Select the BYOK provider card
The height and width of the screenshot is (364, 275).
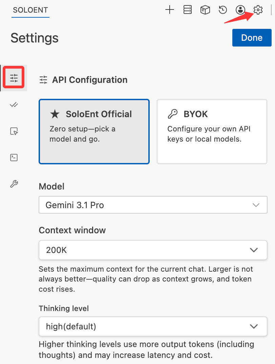click(x=212, y=132)
